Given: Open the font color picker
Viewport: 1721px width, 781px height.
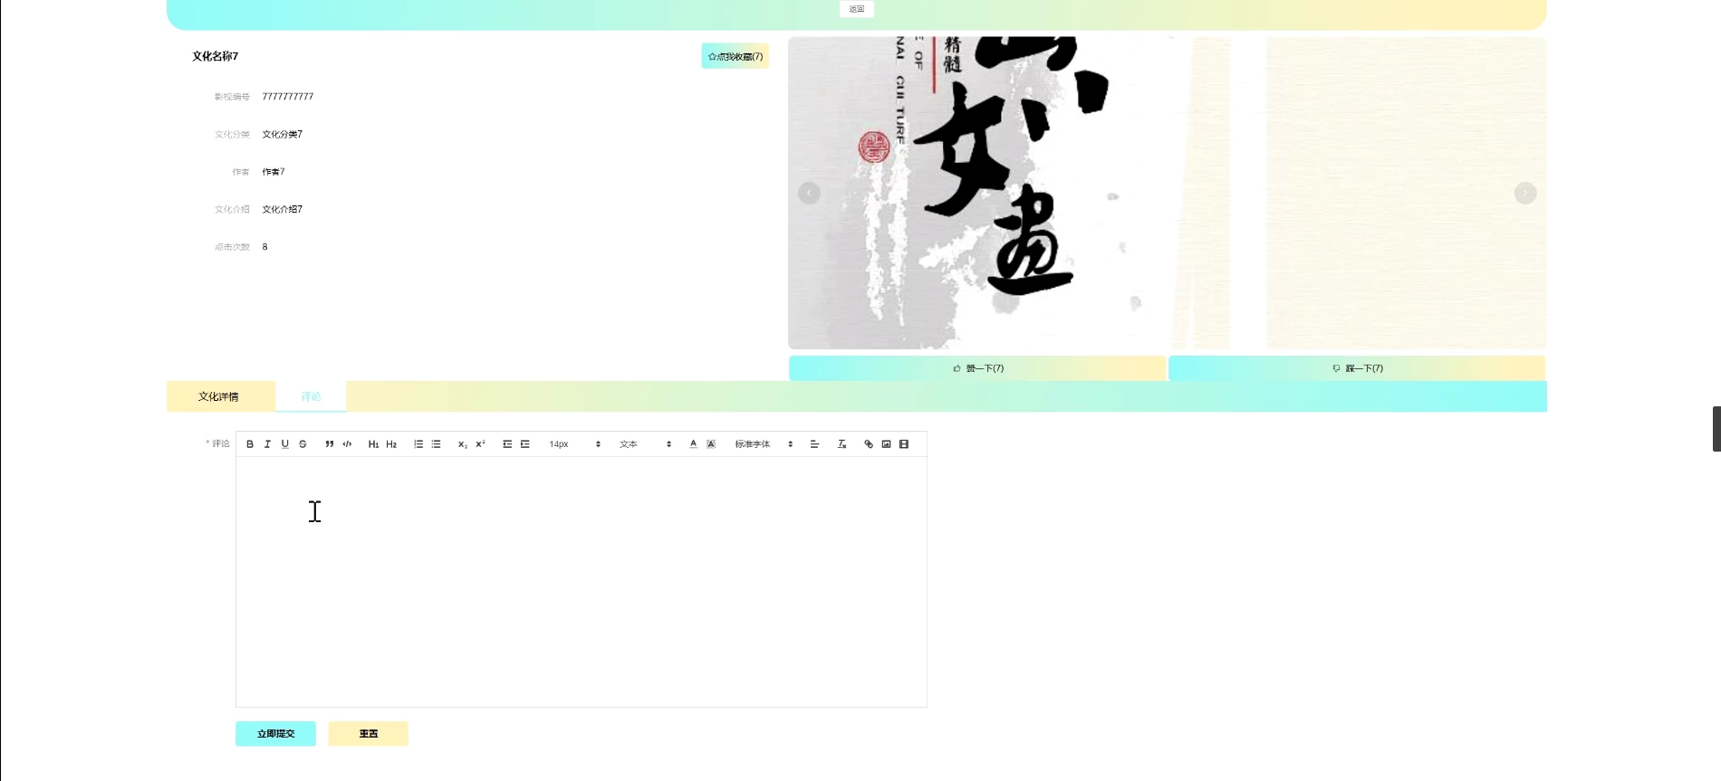Looking at the screenshot, I should 693,444.
